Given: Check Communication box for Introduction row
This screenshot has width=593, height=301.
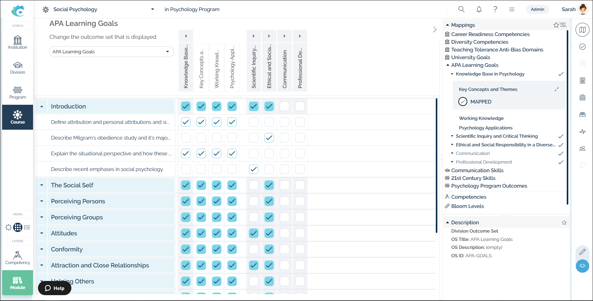Looking at the screenshot, I should (x=284, y=107).
